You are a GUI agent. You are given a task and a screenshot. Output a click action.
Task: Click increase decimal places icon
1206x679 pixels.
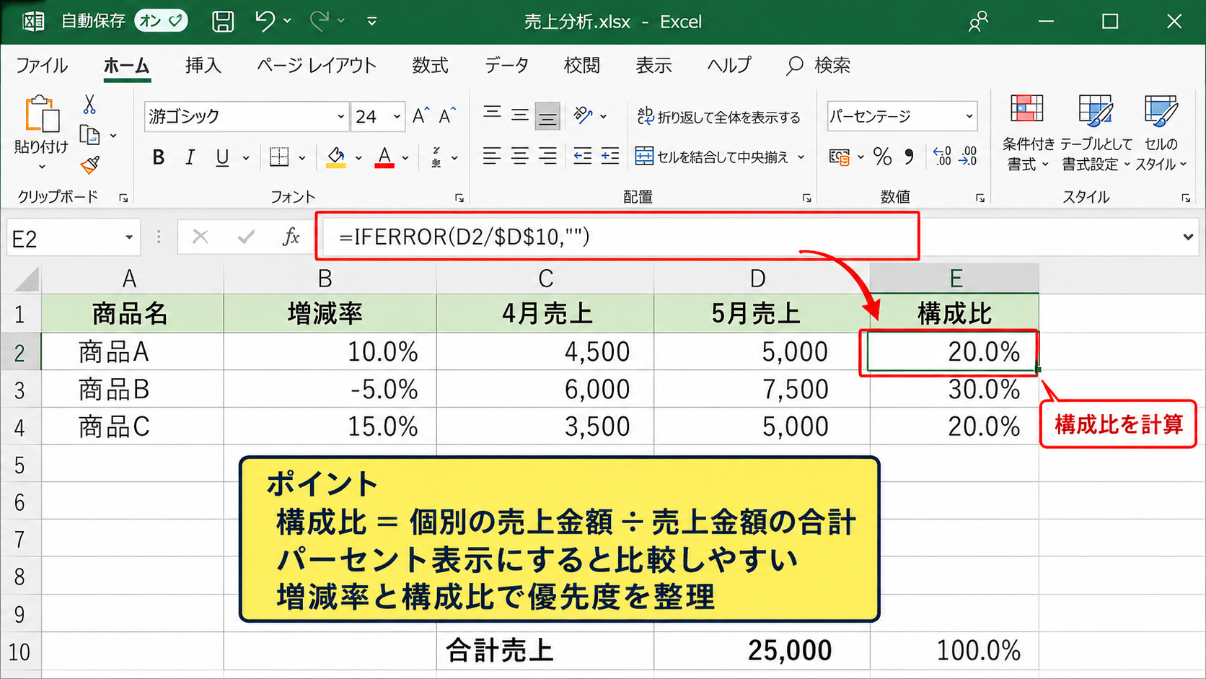click(942, 156)
